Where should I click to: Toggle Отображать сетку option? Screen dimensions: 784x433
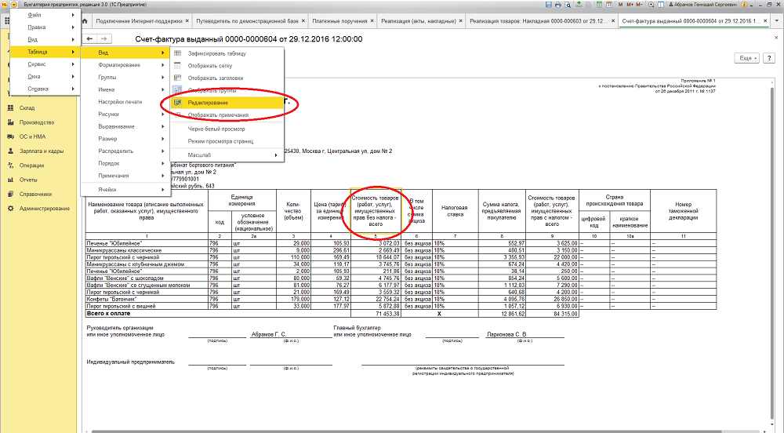(x=209, y=66)
